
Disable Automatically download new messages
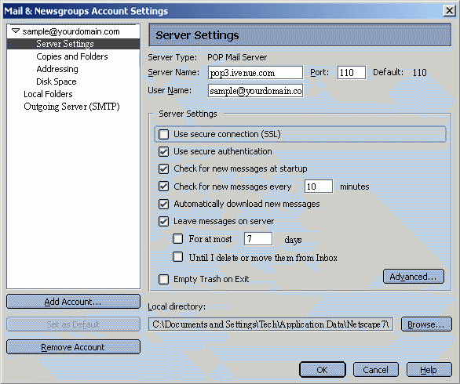pos(164,204)
